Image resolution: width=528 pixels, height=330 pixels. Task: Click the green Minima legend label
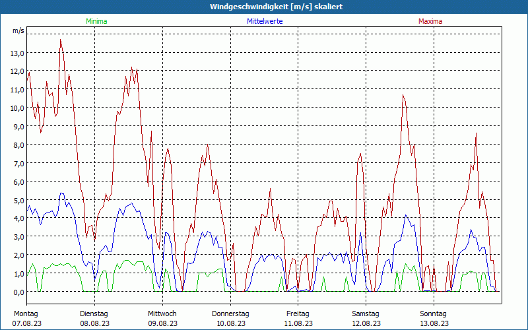pyautogui.click(x=96, y=21)
